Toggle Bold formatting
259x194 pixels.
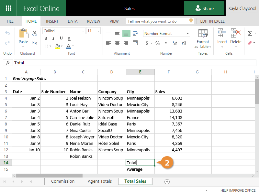[x=46, y=39]
